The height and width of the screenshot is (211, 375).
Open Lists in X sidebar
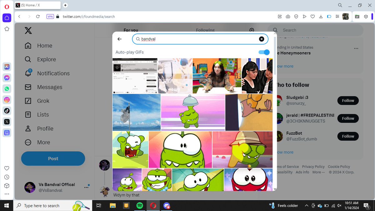tap(37, 114)
